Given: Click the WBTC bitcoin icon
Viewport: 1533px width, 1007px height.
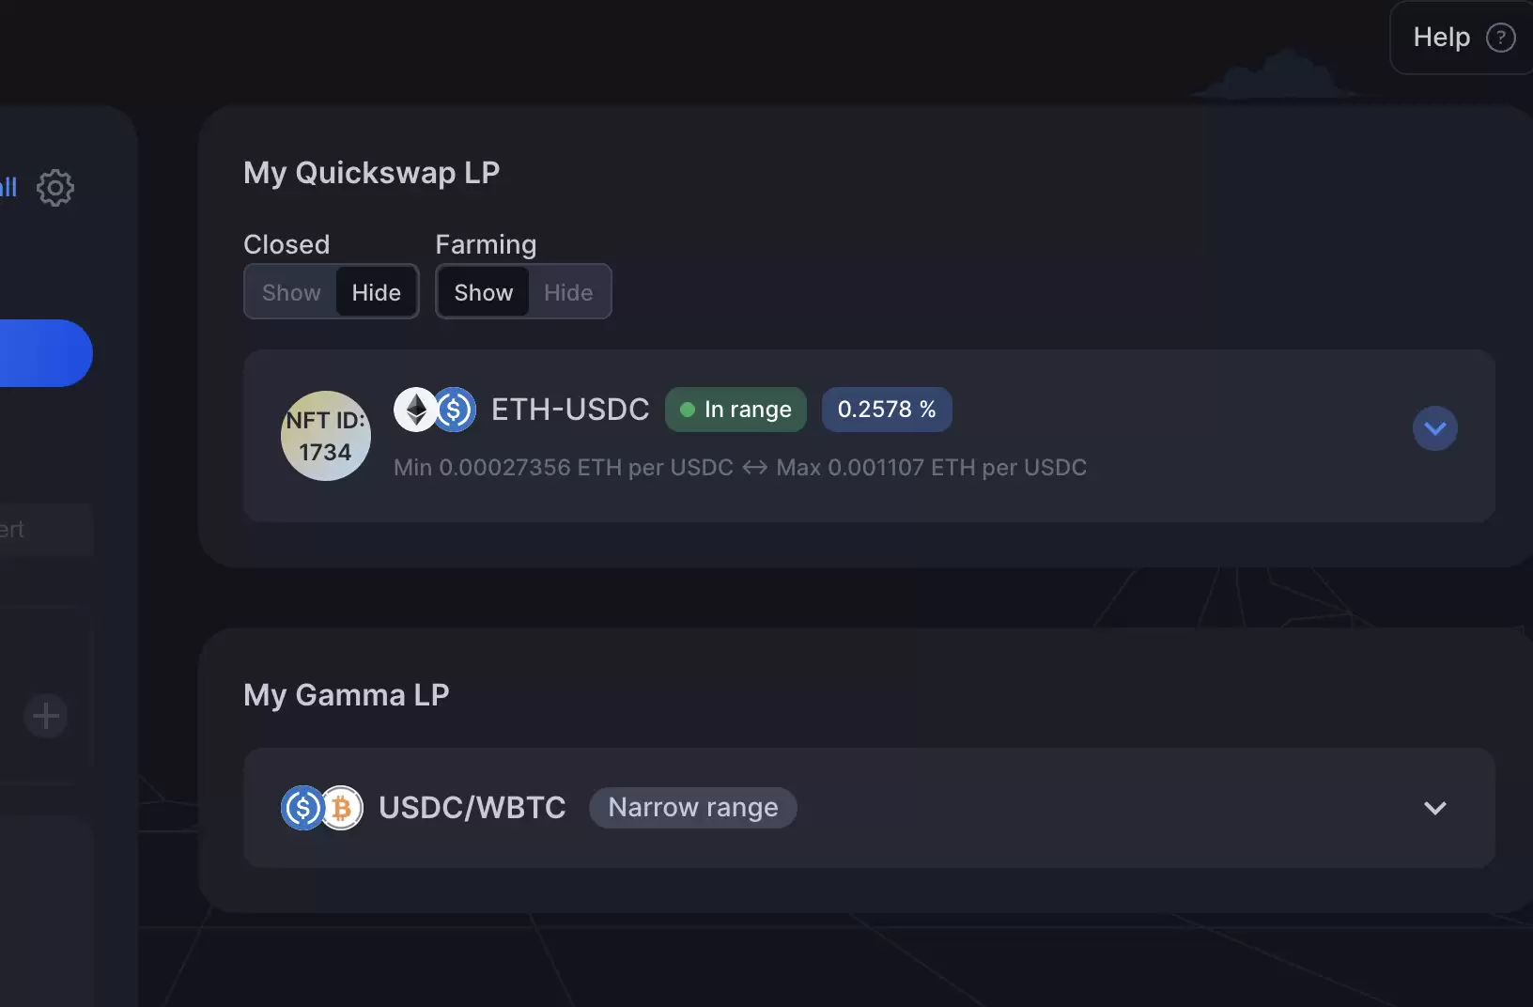Looking at the screenshot, I should 342,808.
